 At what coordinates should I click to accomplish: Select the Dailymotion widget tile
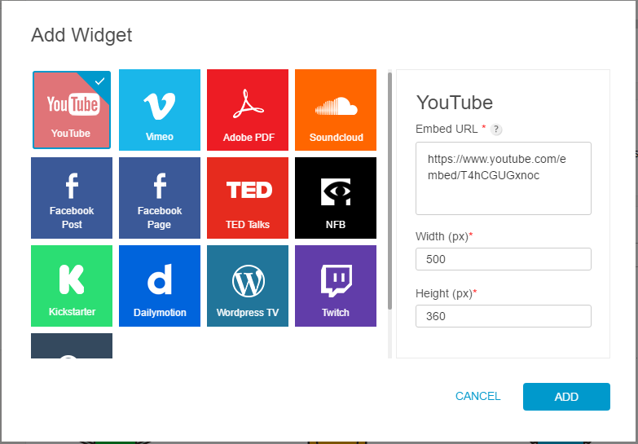click(x=160, y=286)
